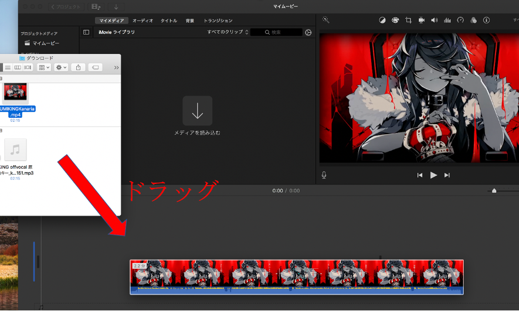This screenshot has width=519, height=311.
Task: Go back to プロジェクト view
Action: [66, 6]
